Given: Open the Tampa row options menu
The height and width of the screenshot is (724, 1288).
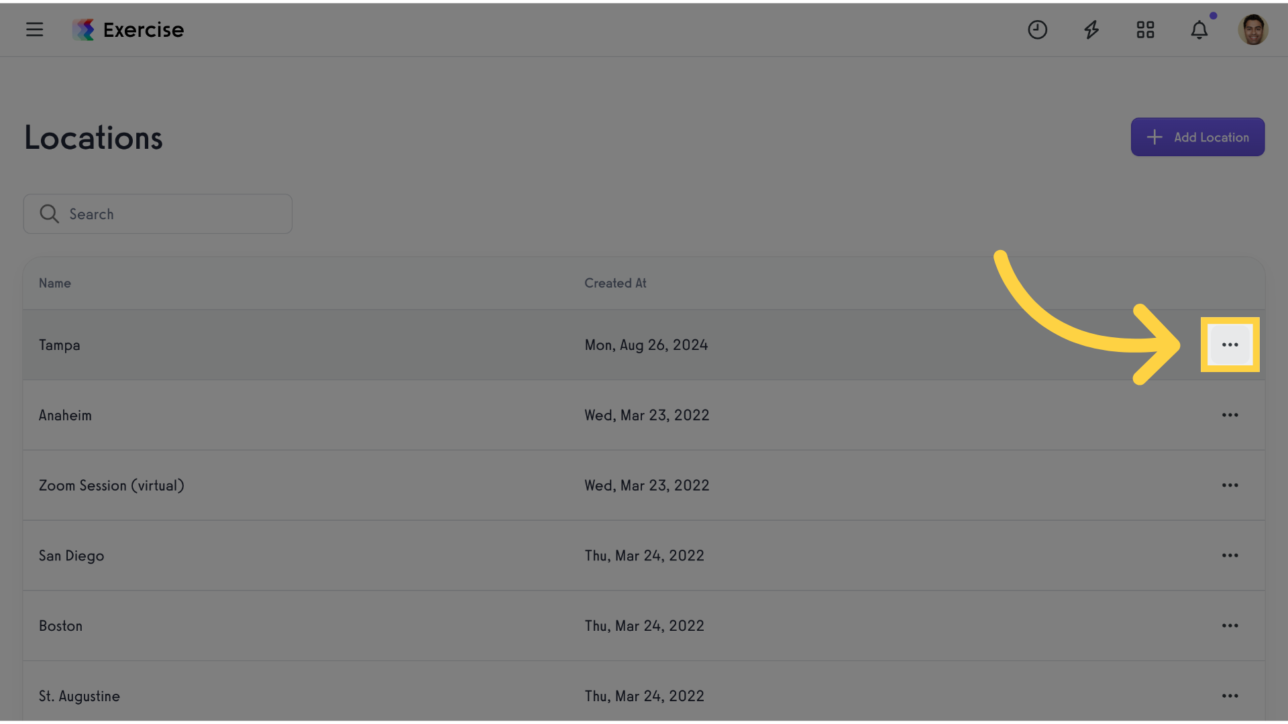Looking at the screenshot, I should [1230, 345].
